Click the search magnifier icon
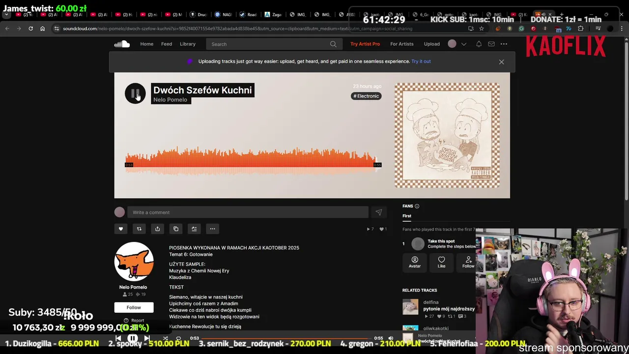The width and height of the screenshot is (629, 354). (333, 44)
